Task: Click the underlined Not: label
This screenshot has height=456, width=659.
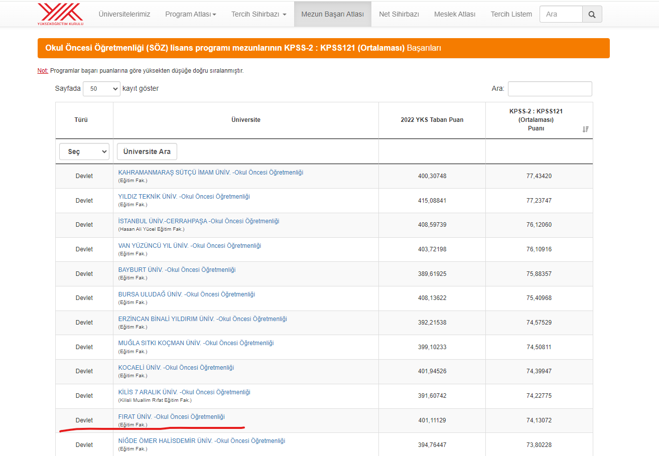Action: click(43, 71)
